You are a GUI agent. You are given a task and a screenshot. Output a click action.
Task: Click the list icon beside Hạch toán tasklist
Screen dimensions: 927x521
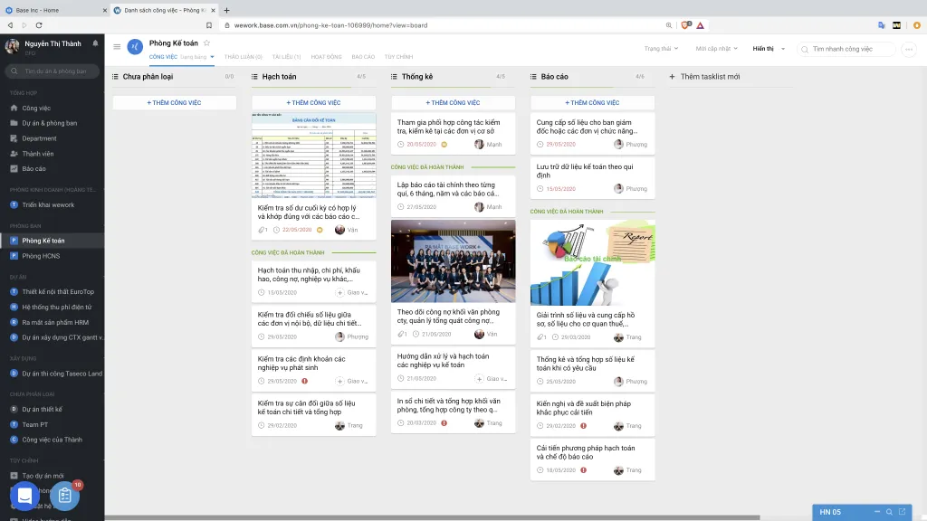[254, 77]
